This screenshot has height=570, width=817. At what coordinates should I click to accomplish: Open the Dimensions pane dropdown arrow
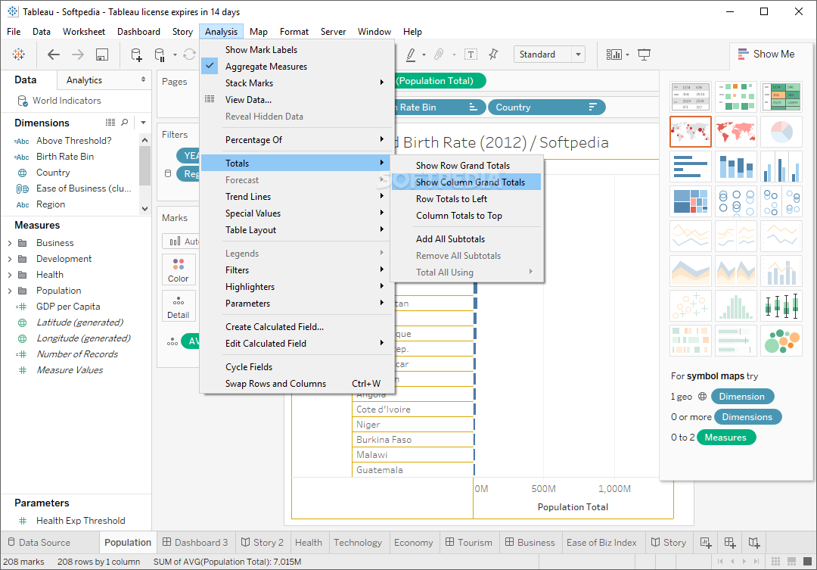tap(143, 123)
